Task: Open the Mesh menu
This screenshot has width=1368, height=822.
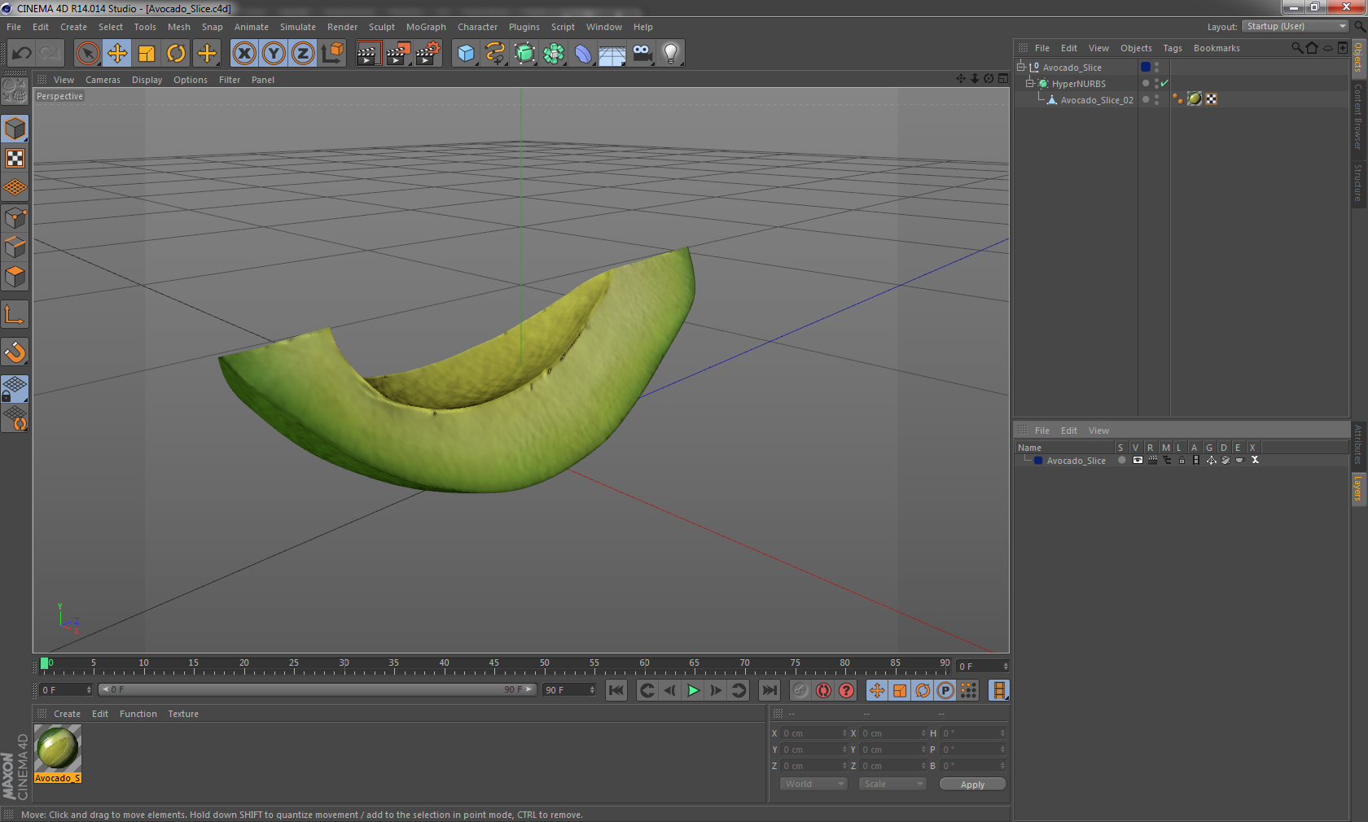Action: click(x=179, y=27)
